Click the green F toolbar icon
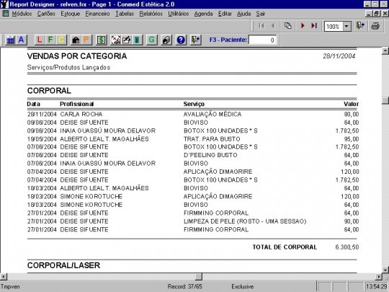 pos(50,40)
